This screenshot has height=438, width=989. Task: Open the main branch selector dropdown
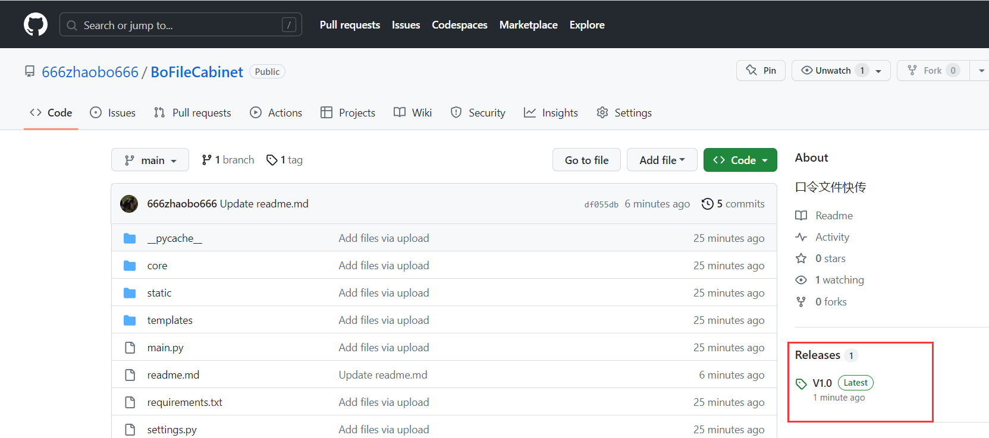pos(150,160)
